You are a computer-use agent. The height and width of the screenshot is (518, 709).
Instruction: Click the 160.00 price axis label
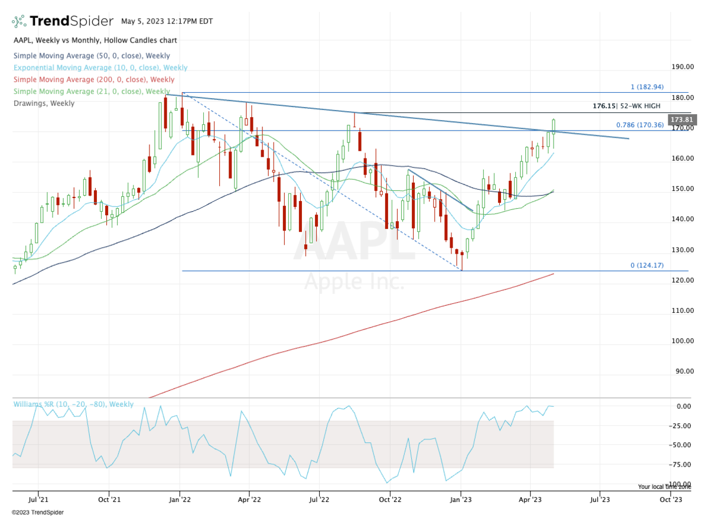click(682, 158)
